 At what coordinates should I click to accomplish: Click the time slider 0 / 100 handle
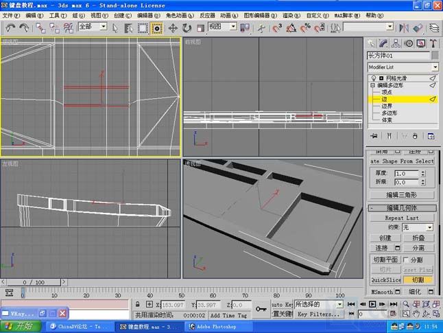coord(34,282)
